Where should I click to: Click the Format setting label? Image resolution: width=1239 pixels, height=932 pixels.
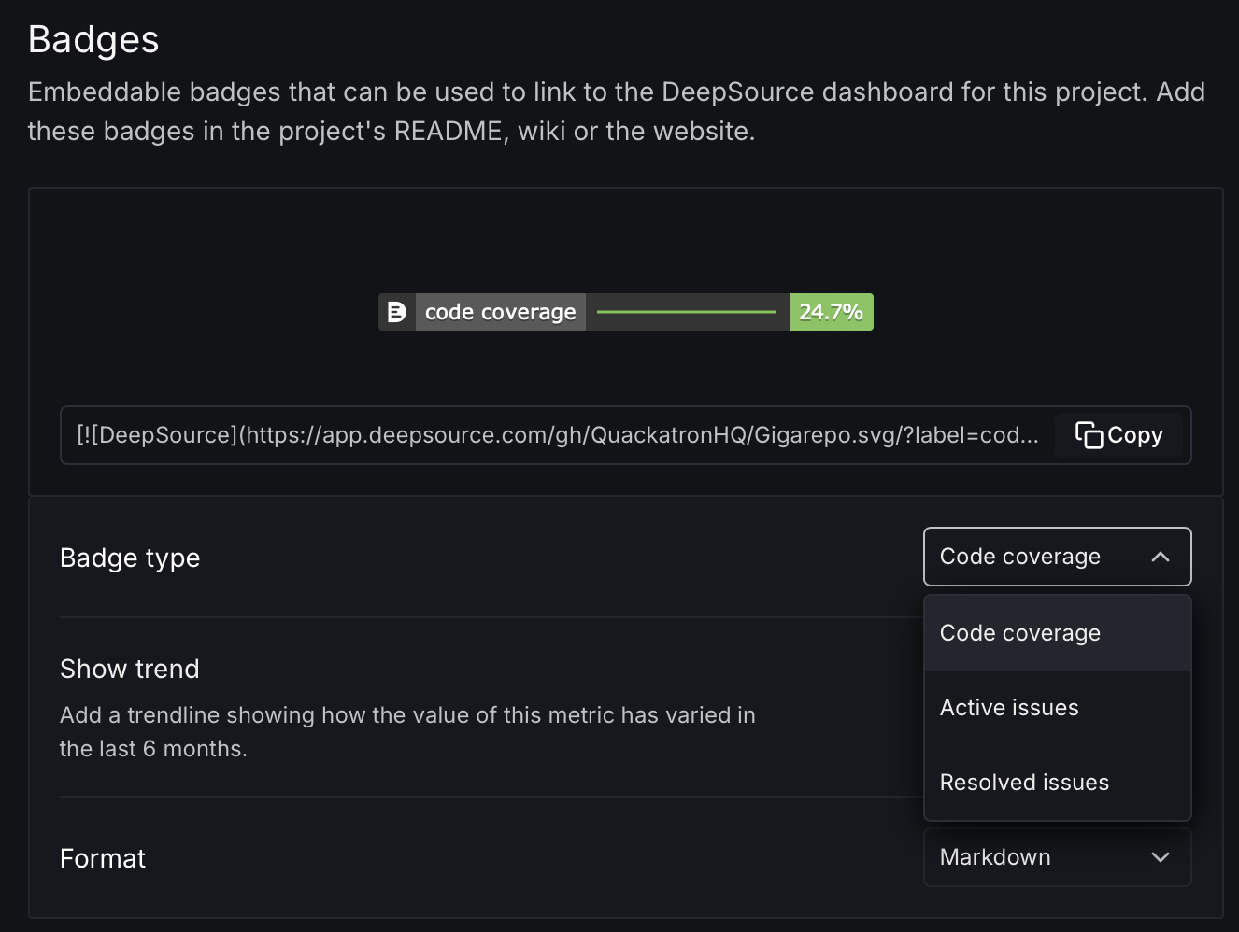pos(103,858)
